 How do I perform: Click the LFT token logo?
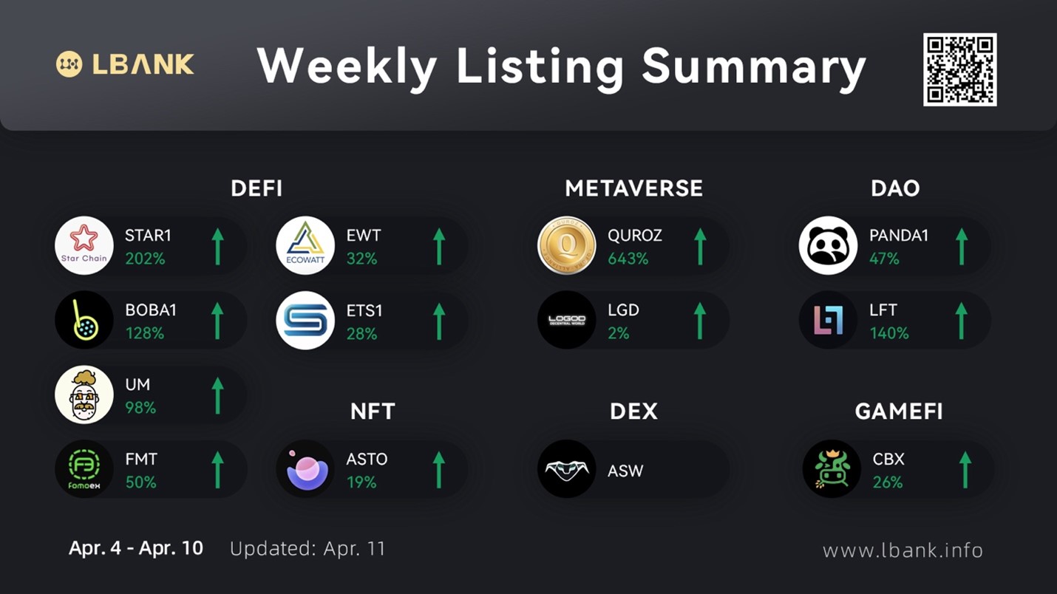[x=828, y=321]
